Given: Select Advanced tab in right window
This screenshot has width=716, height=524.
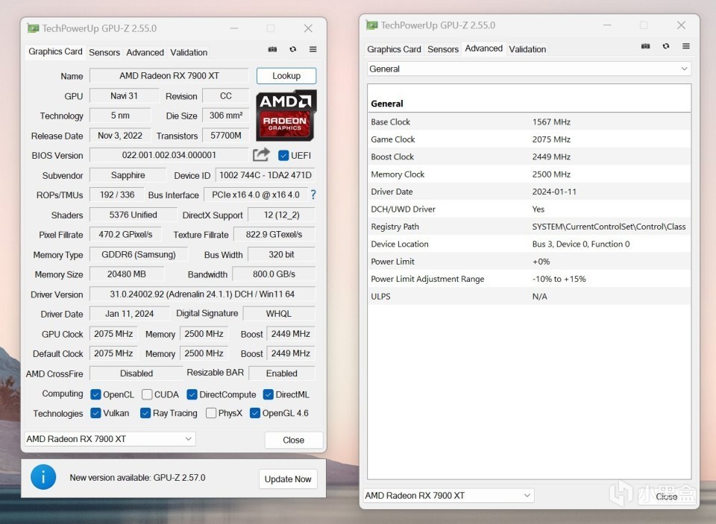Looking at the screenshot, I should (483, 48).
